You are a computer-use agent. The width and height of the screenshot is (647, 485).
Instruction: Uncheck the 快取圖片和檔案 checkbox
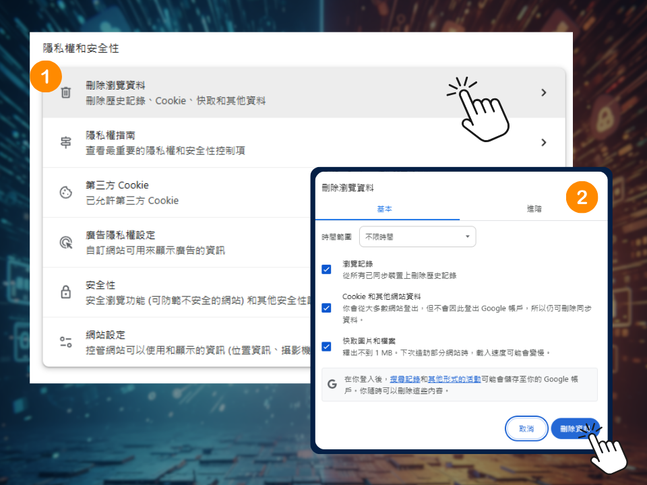327,347
